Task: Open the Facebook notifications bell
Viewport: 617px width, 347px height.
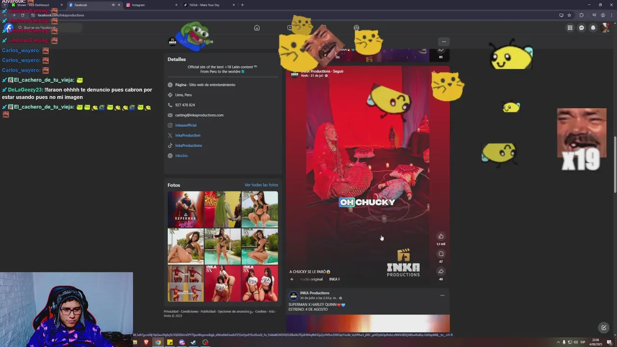Action: click(593, 28)
